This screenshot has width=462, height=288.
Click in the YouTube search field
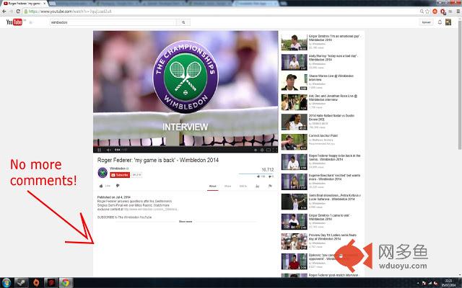[x=113, y=22]
